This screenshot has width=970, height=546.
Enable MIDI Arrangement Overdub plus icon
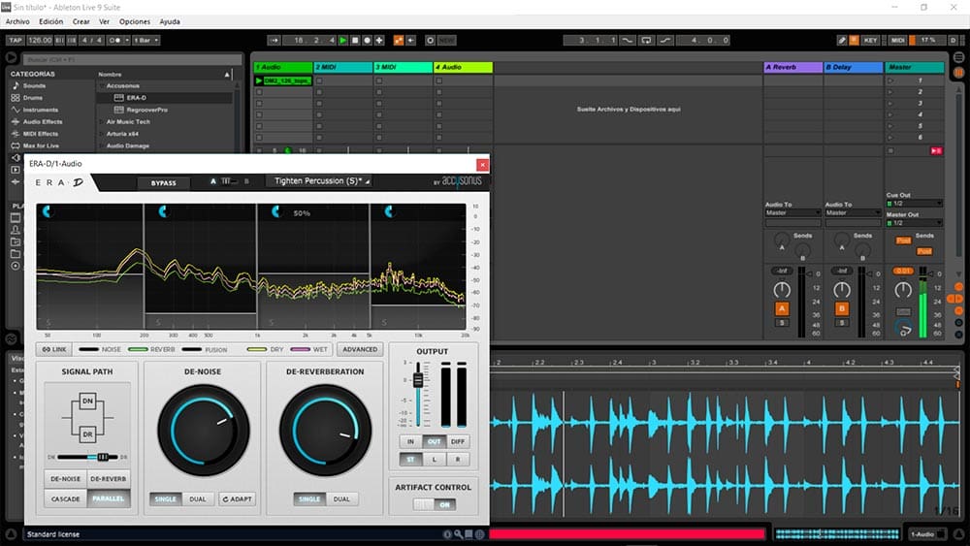tap(379, 40)
